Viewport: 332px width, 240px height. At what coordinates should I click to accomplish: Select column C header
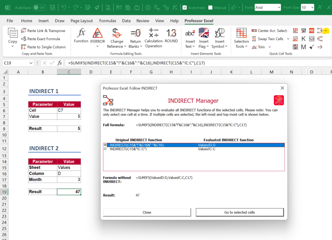coord(69,72)
